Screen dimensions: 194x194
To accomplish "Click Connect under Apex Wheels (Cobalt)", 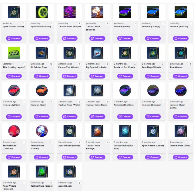I will click(x=153, y=157).
